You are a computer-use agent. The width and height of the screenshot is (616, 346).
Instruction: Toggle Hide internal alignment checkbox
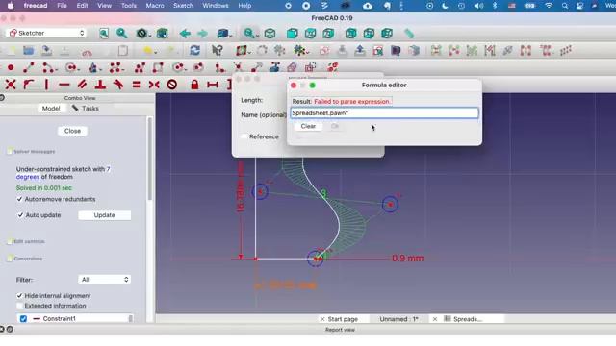tap(19, 295)
